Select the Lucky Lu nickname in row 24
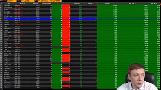 pos(7,49)
